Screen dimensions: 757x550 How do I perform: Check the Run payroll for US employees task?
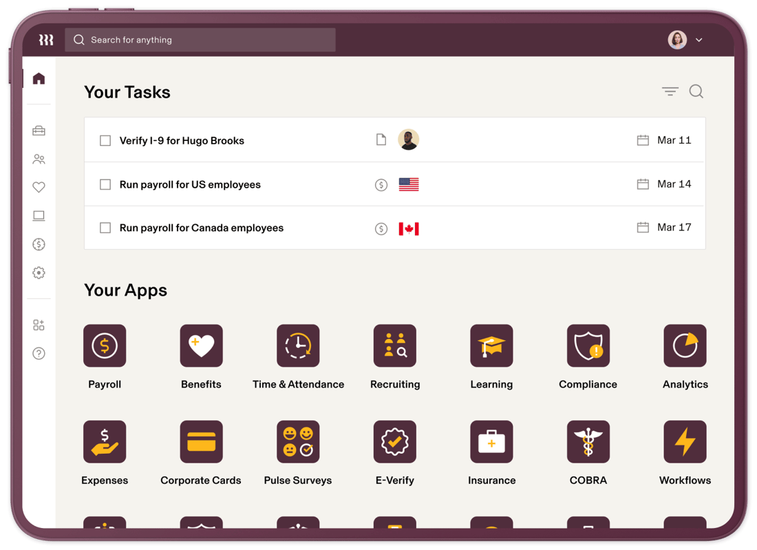click(x=105, y=184)
